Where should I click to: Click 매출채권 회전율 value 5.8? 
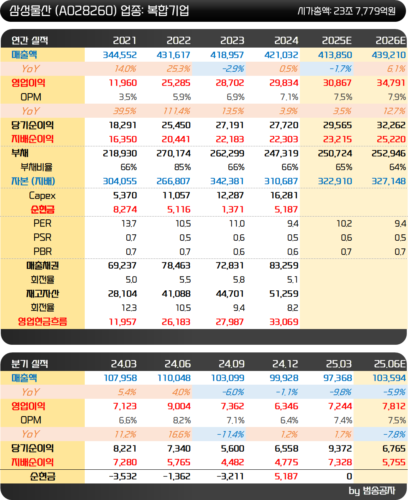pyautogui.click(x=239, y=280)
